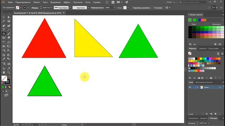This screenshot has width=225, height=126.
Task: Select the Line Segment tool
Action: click(x=9, y=30)
